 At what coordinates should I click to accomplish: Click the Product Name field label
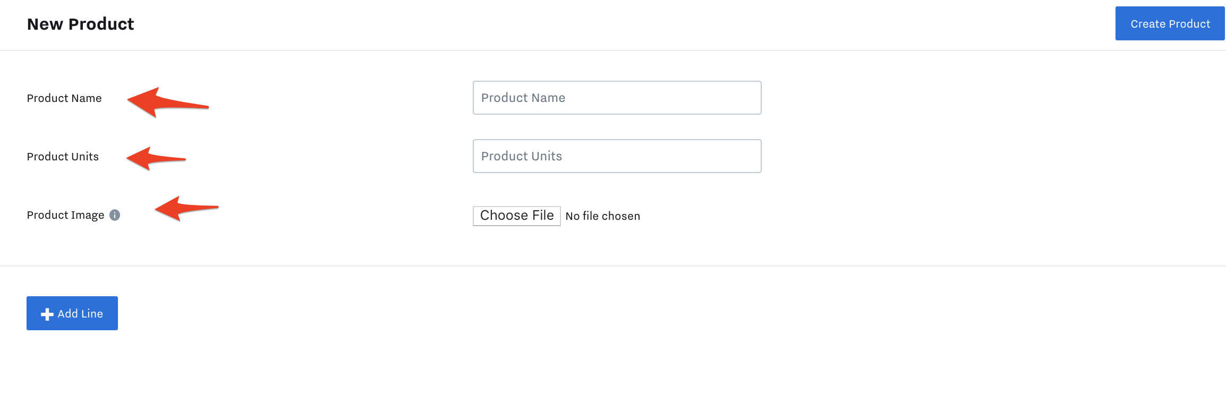(64, 98)
